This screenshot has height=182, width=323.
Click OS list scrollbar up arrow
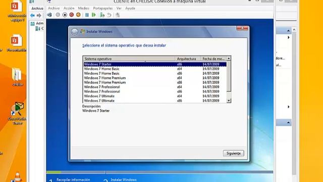point(229,59)
